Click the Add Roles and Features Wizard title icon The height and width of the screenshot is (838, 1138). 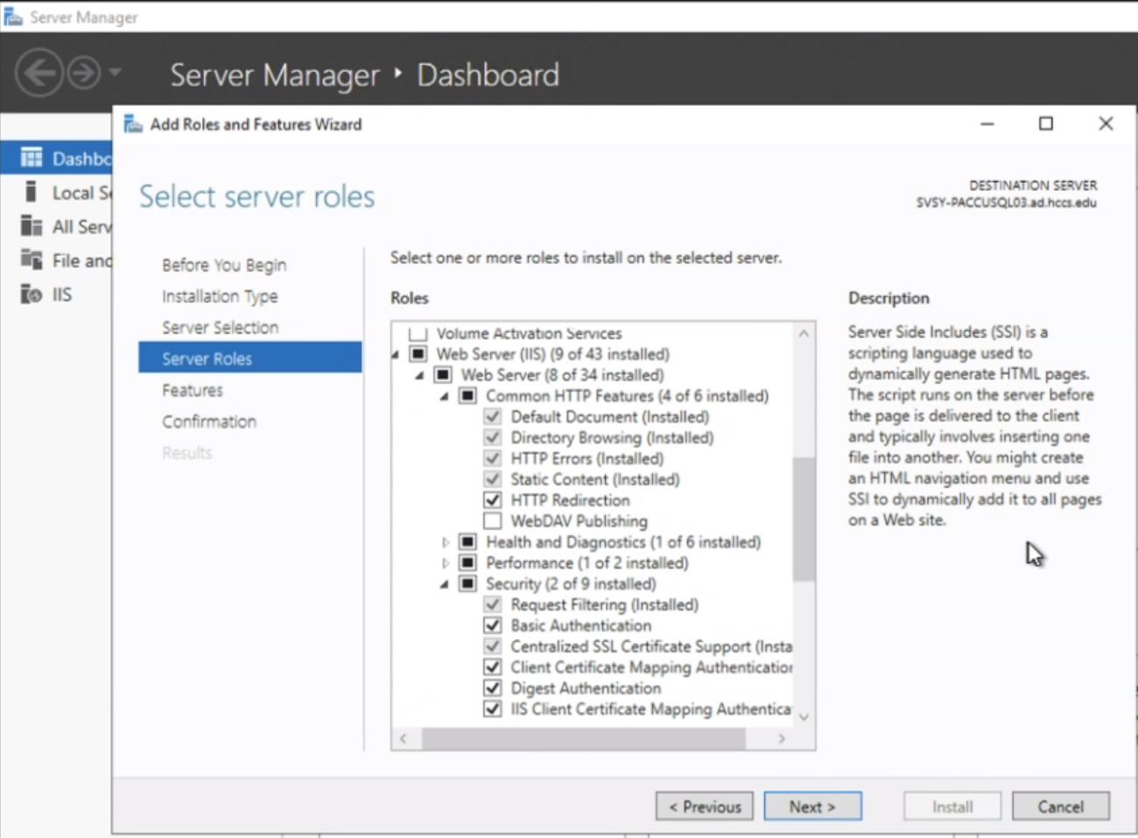[133, 124]
